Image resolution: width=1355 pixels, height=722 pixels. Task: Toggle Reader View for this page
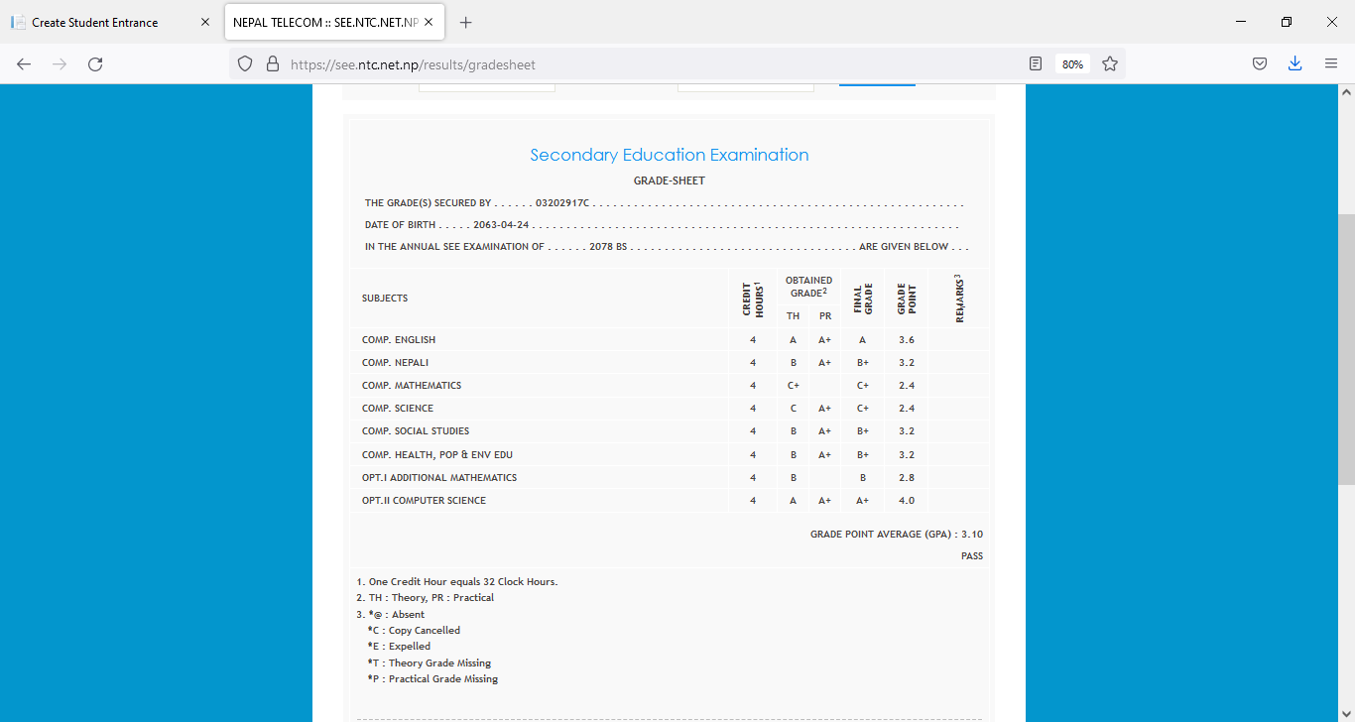1036,63
